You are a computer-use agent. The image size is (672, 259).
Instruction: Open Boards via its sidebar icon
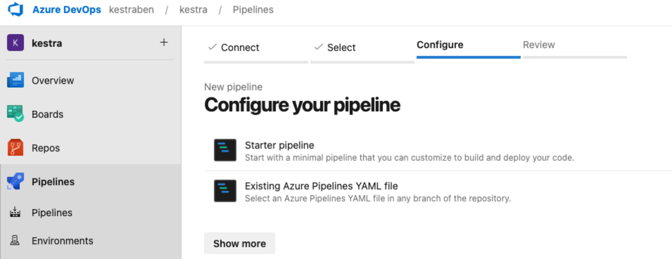(16, 114)
